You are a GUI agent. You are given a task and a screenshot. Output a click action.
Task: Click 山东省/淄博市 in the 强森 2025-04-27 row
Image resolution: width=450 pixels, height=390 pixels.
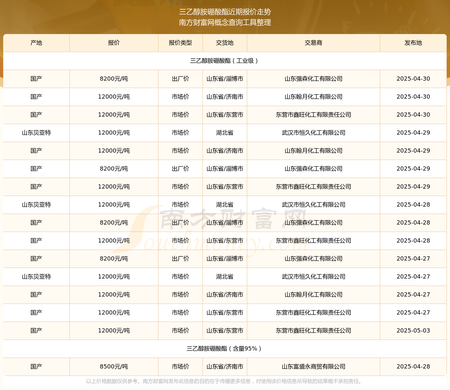(x=225, y=259)
